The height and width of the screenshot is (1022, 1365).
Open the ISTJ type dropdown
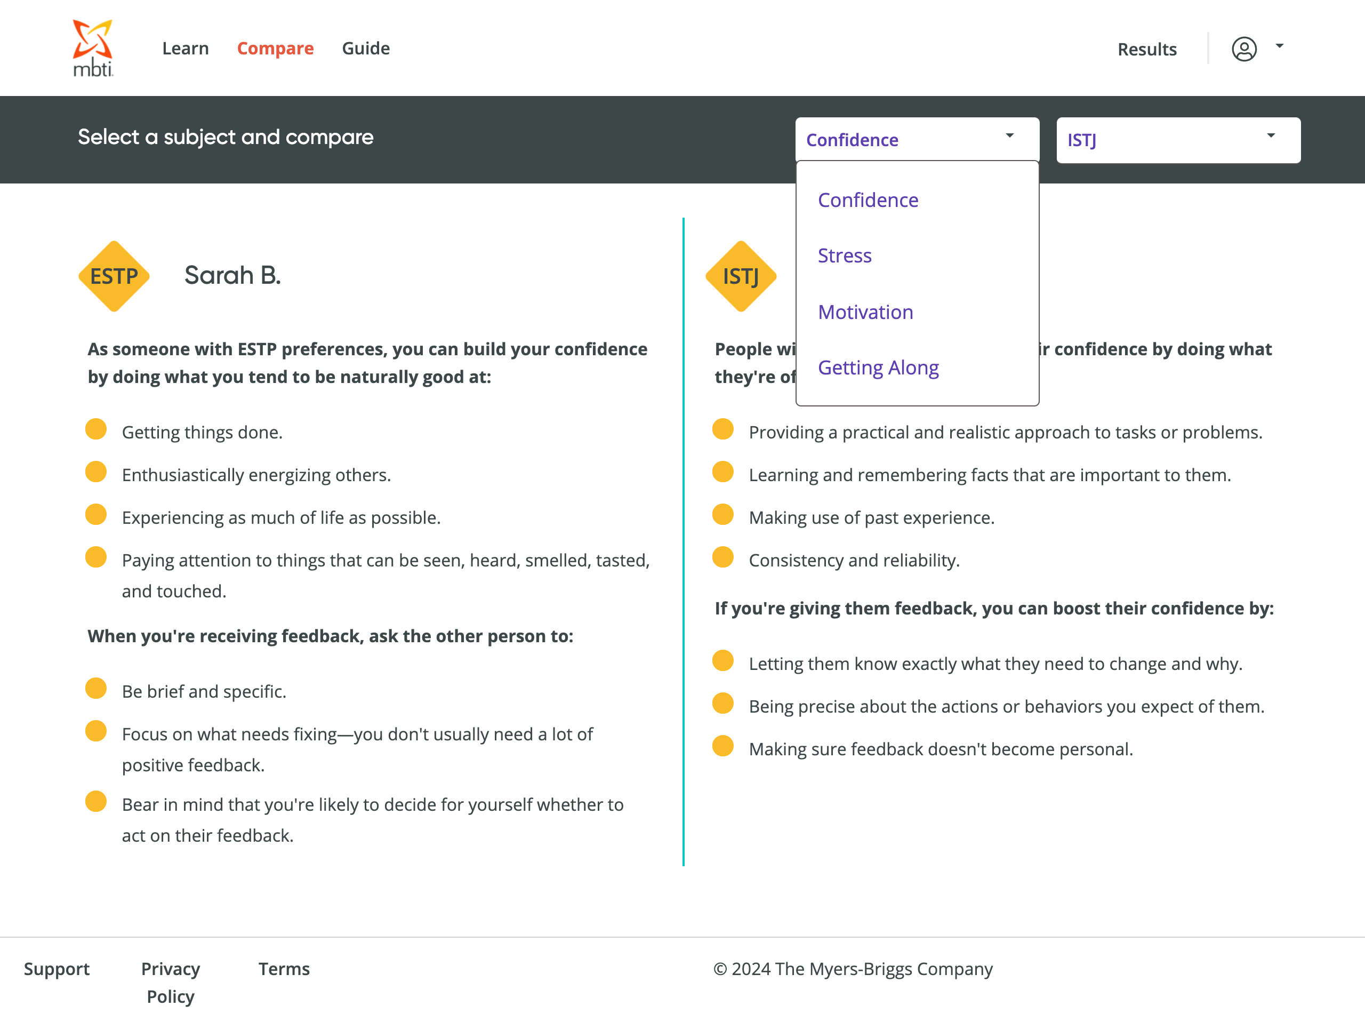click(x=1177, y=140)
